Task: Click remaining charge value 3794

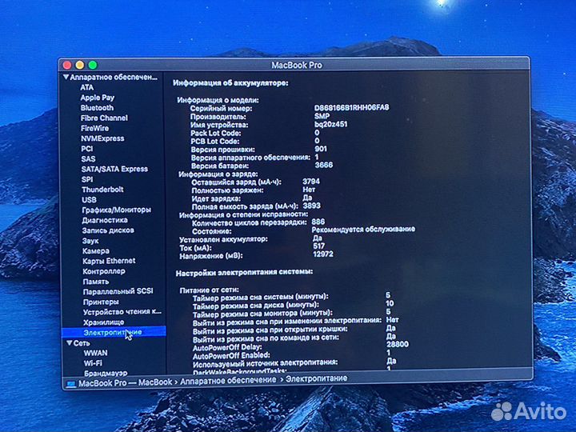Action: point(311,181)
